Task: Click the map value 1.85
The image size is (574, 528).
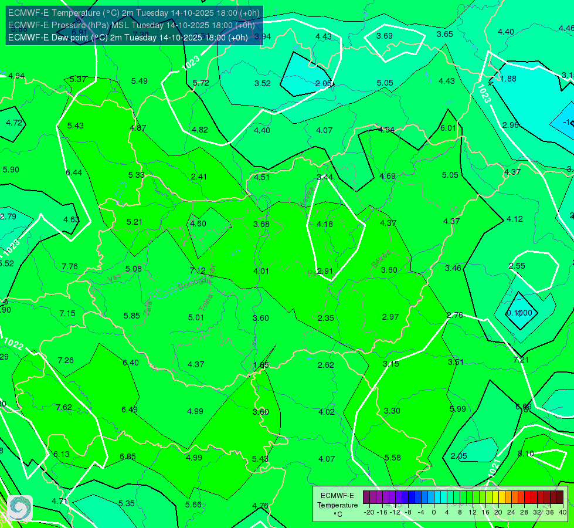Action: (261, 365)
